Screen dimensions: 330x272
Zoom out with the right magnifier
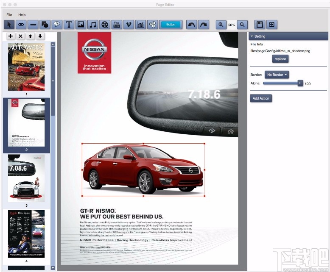point(242,25)
